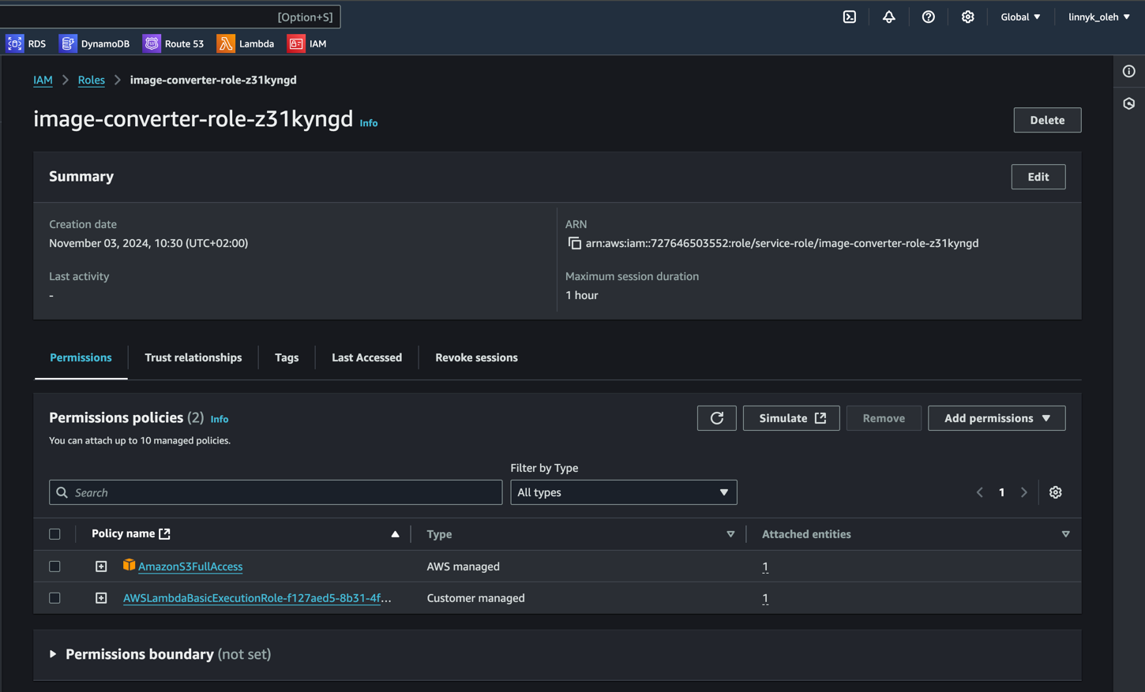Open the Global region selector
The height and width of the screenshot is (692, 1145).
tap(1020, 17)
